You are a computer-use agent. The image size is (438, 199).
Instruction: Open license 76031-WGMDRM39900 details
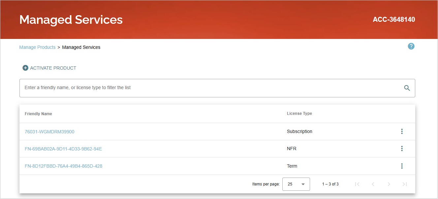point(49,131)
